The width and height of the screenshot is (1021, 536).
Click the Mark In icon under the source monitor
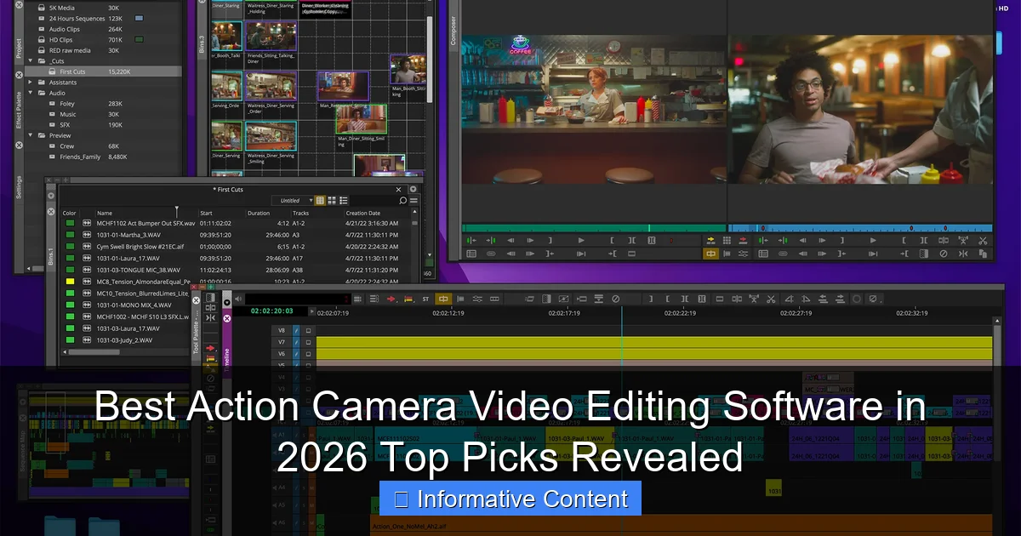coord(612,240)
